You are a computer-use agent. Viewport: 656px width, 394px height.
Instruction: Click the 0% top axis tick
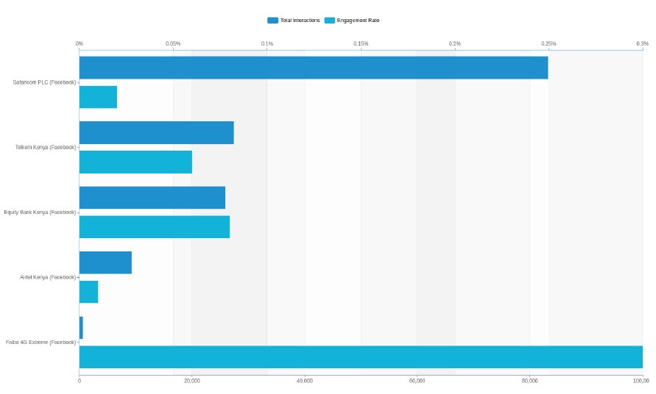80,43
